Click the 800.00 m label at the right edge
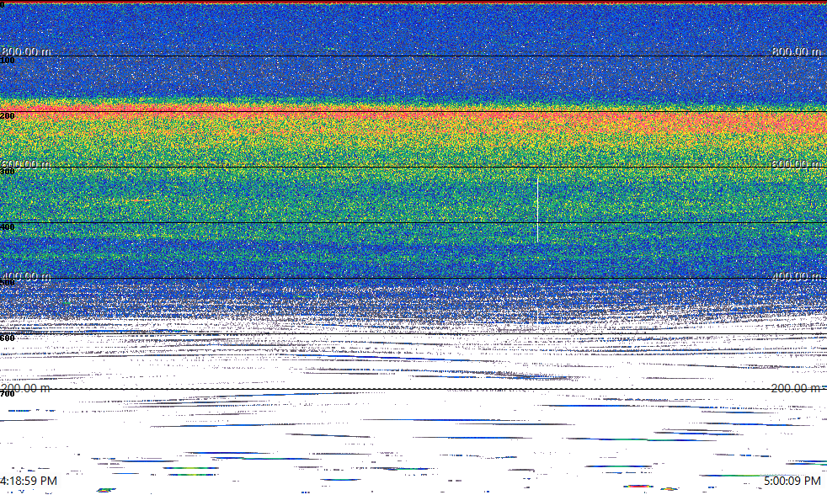 pyautogui.click(x=797, y=51)
